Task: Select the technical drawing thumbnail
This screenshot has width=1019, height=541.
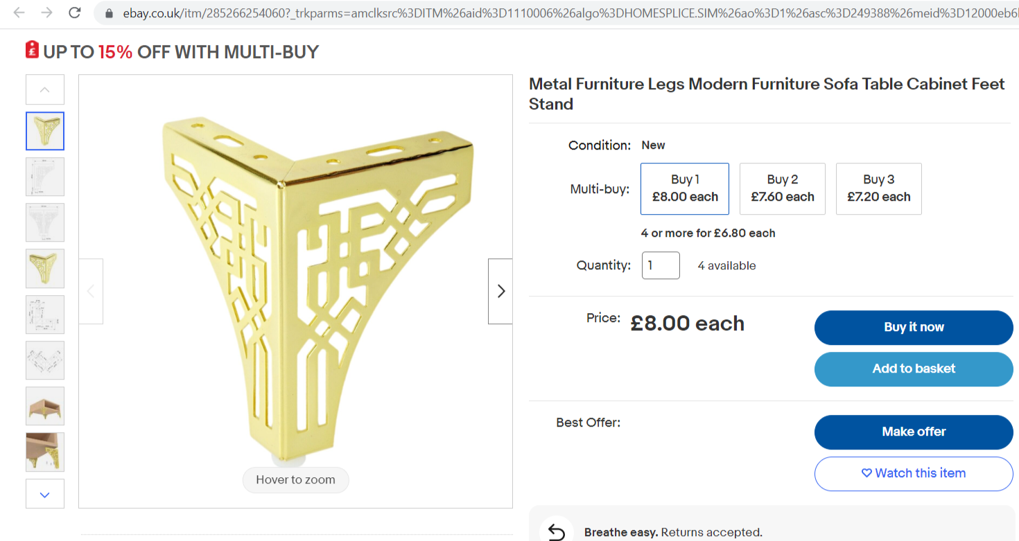Action: click(44, 176)
